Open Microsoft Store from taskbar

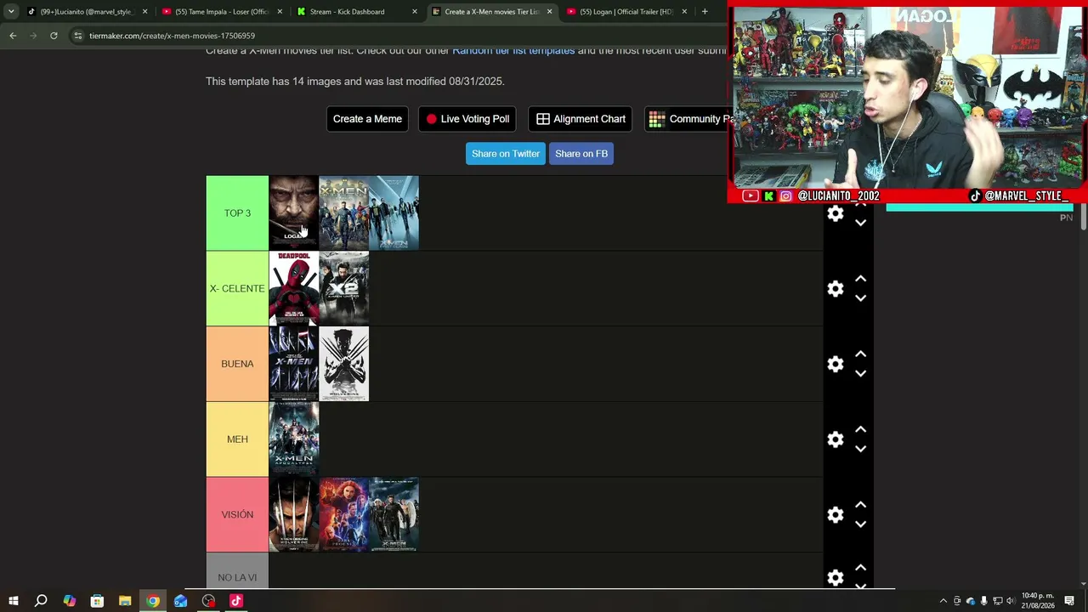pos(97,601)
